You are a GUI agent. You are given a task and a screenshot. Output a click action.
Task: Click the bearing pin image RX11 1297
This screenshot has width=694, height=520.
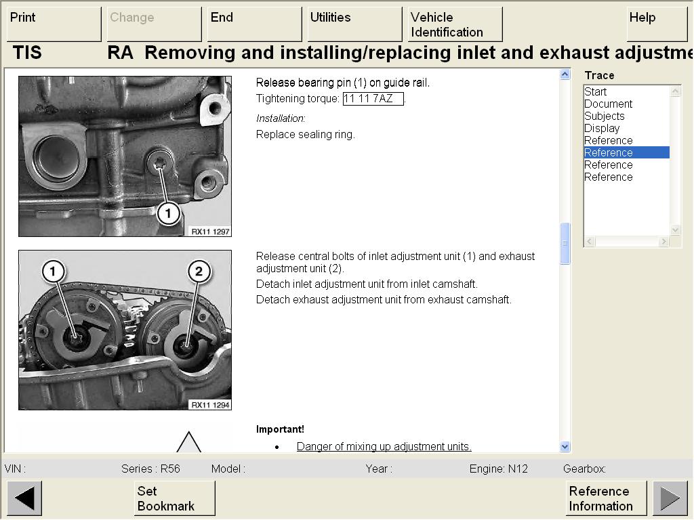(x=125, y=156)
